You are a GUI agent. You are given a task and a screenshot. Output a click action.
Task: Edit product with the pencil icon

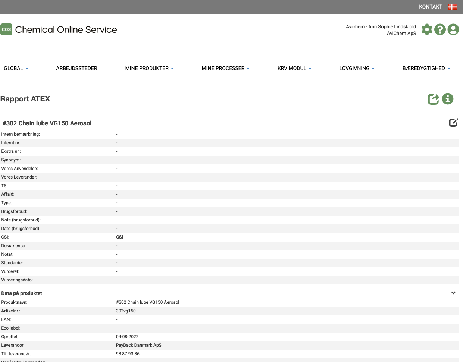(453, 123)
